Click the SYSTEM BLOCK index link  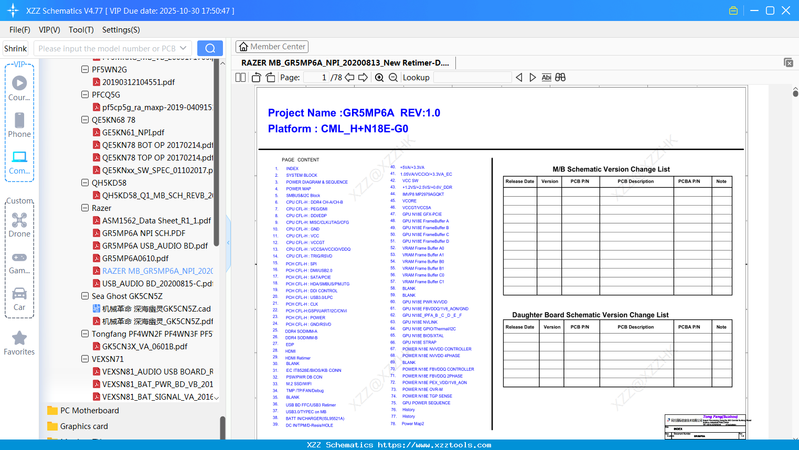(x=302, y=175)
